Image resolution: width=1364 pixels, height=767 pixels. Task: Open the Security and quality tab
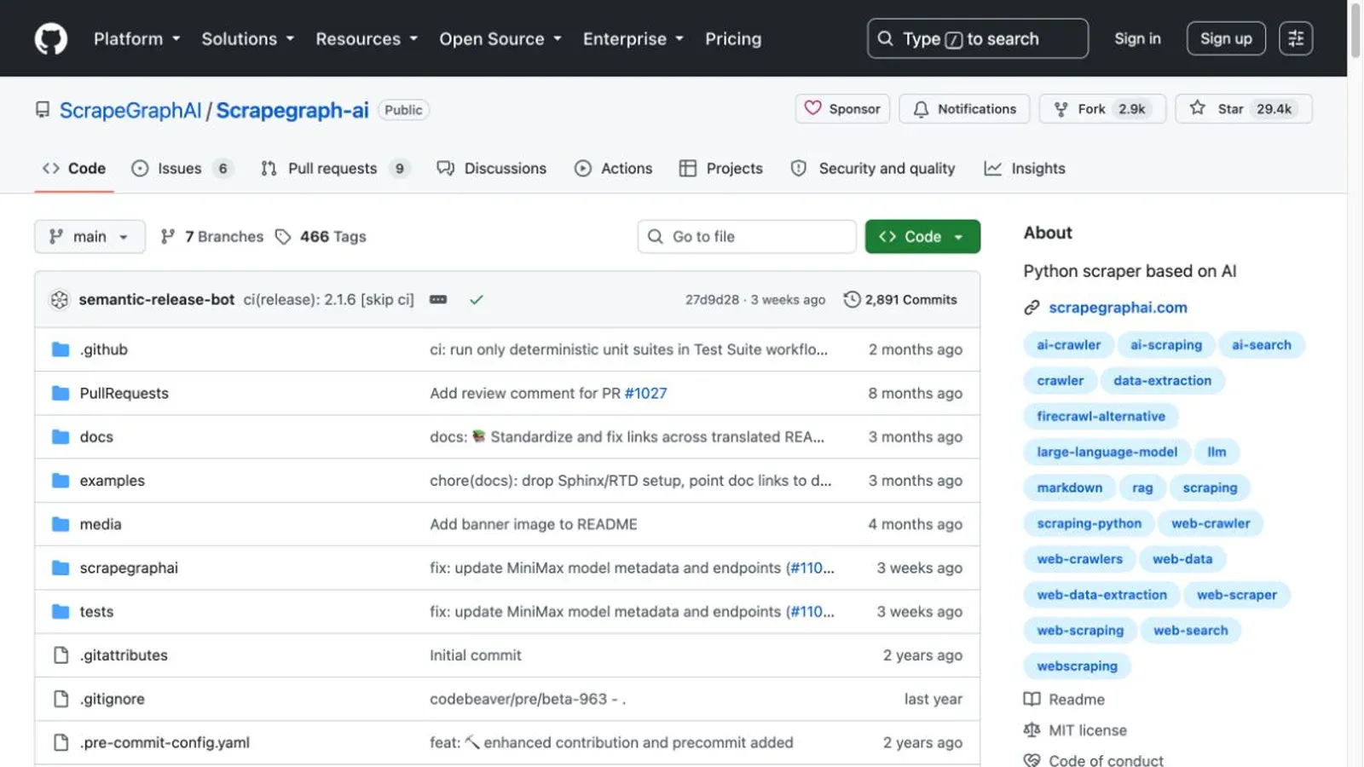coord(874,168)
